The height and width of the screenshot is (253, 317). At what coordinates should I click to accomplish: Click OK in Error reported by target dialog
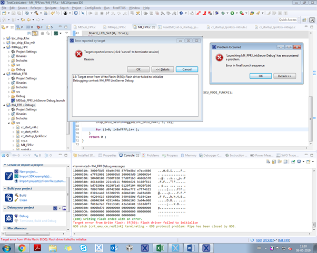click(138, 69)
